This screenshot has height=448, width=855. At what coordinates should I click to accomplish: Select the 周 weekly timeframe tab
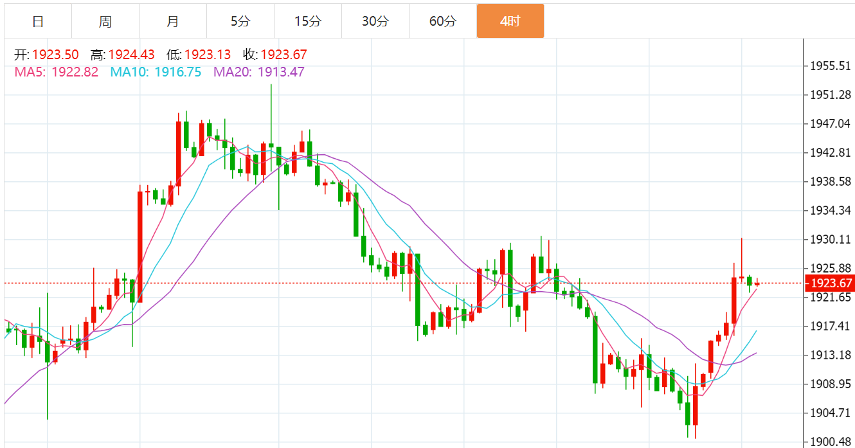pyautogui.click(x=105, y=21)
